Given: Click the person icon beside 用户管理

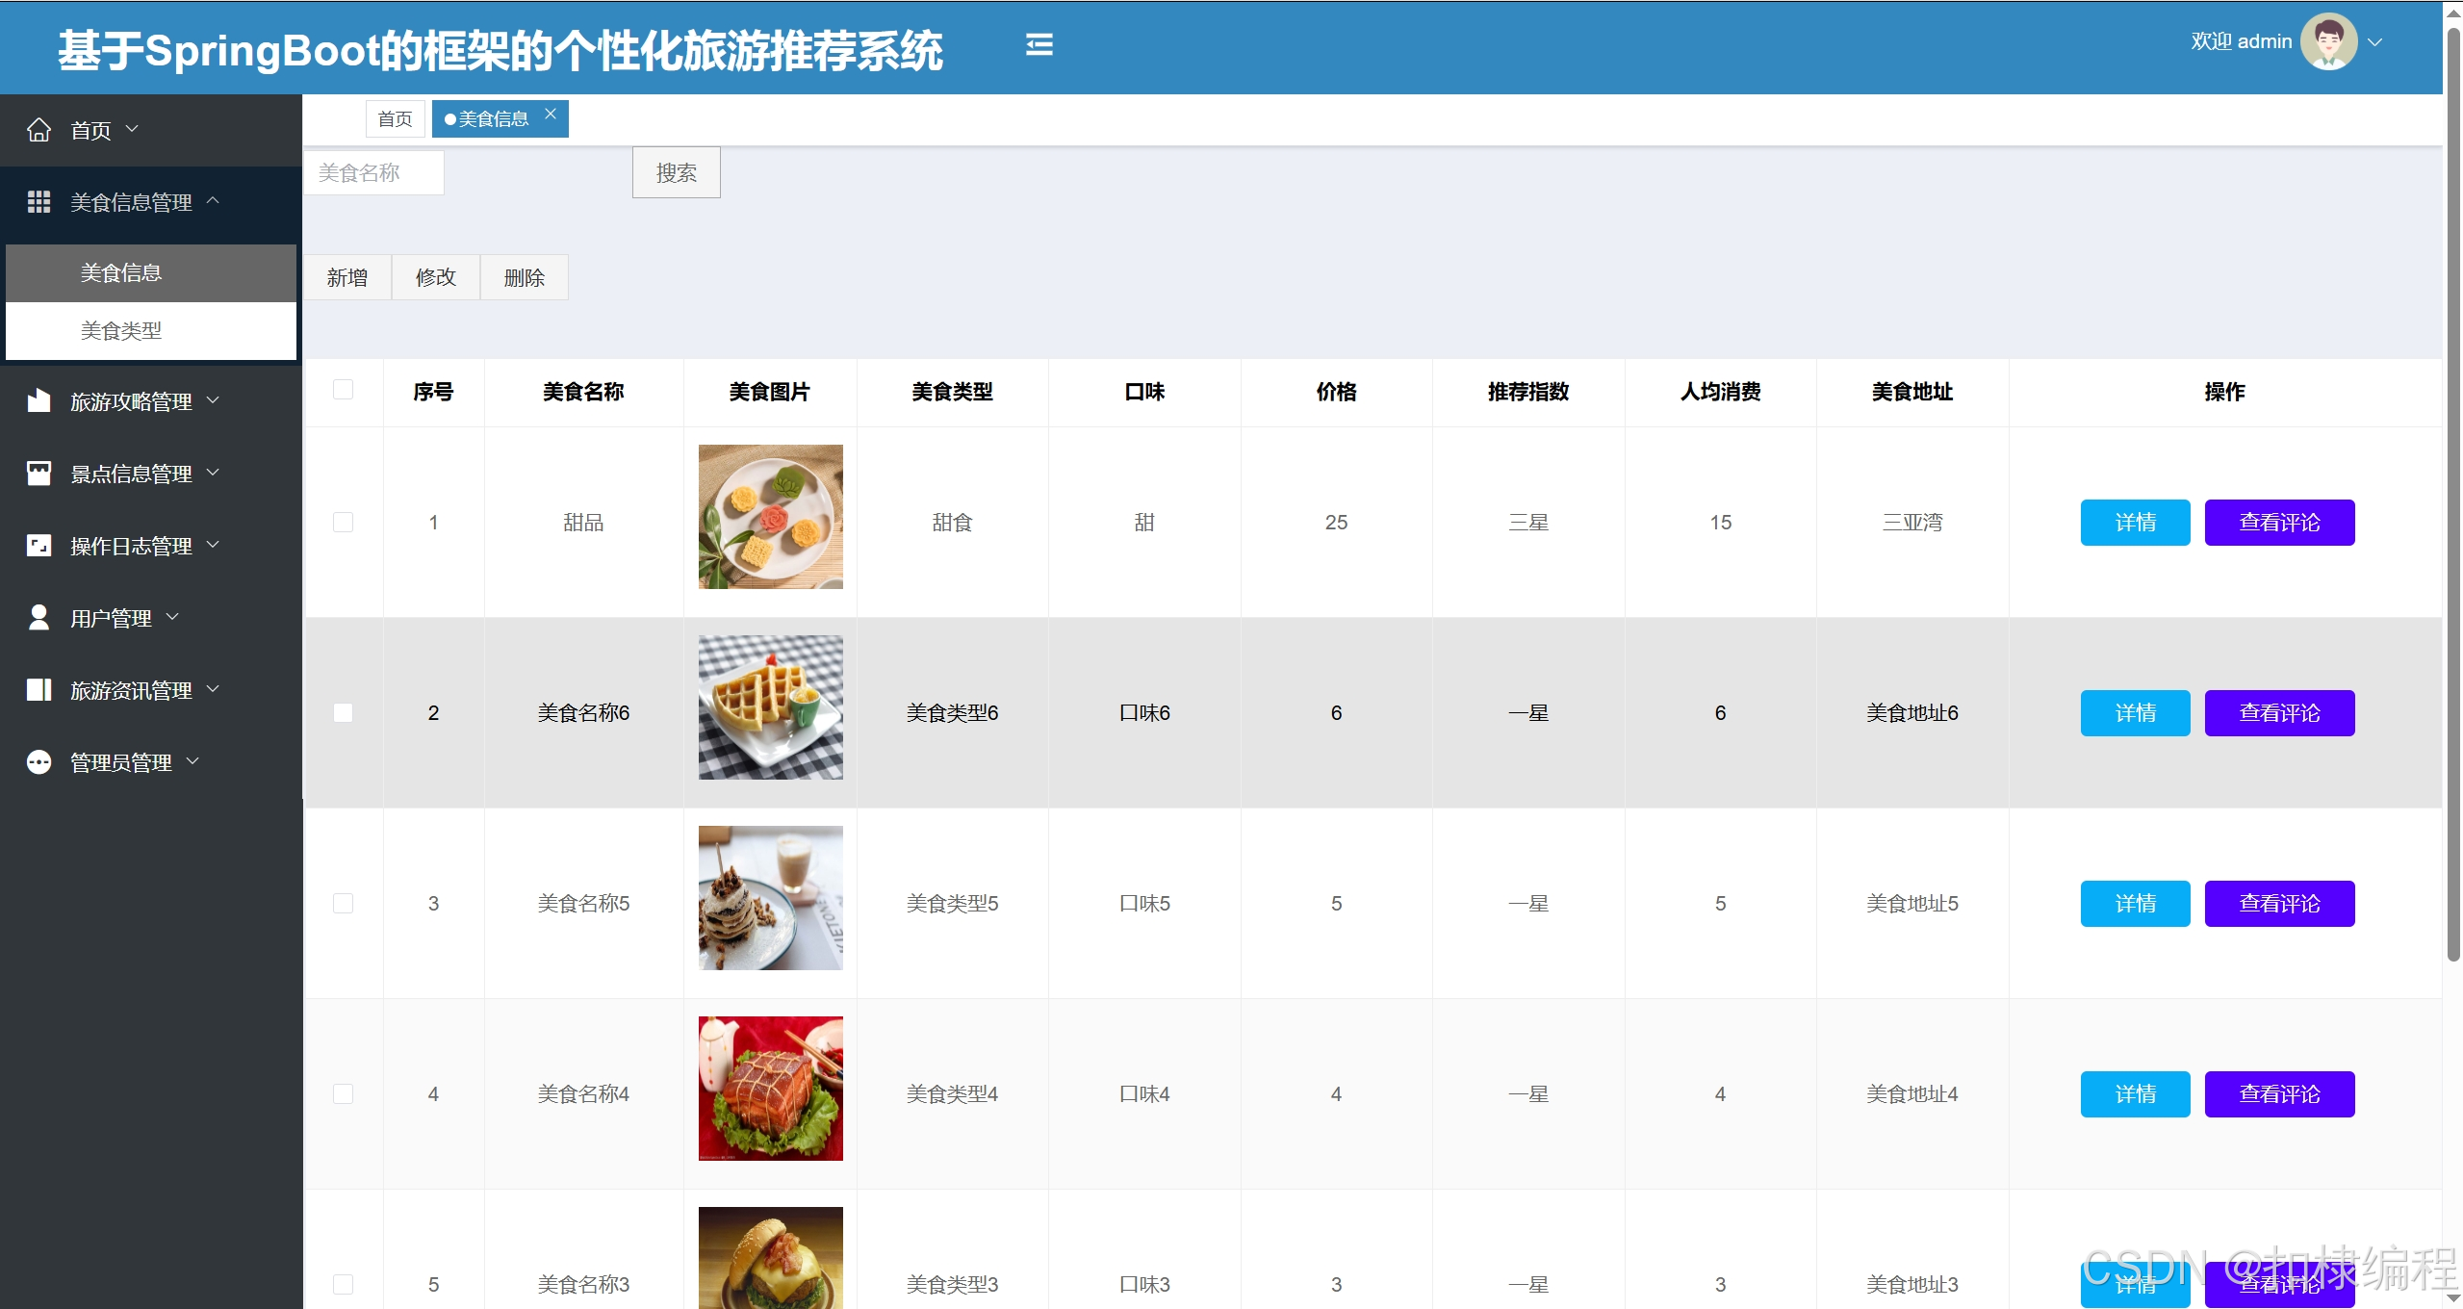Looking at the screenshot, I should (x=38, y=618).
